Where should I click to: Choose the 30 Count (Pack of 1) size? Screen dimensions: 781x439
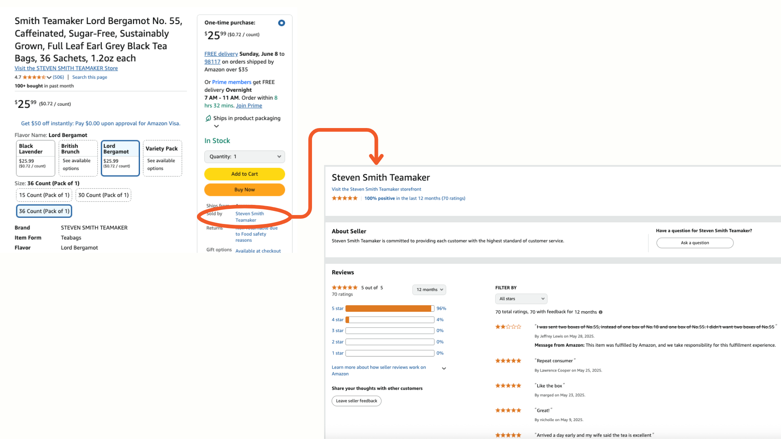click(103, 195)
